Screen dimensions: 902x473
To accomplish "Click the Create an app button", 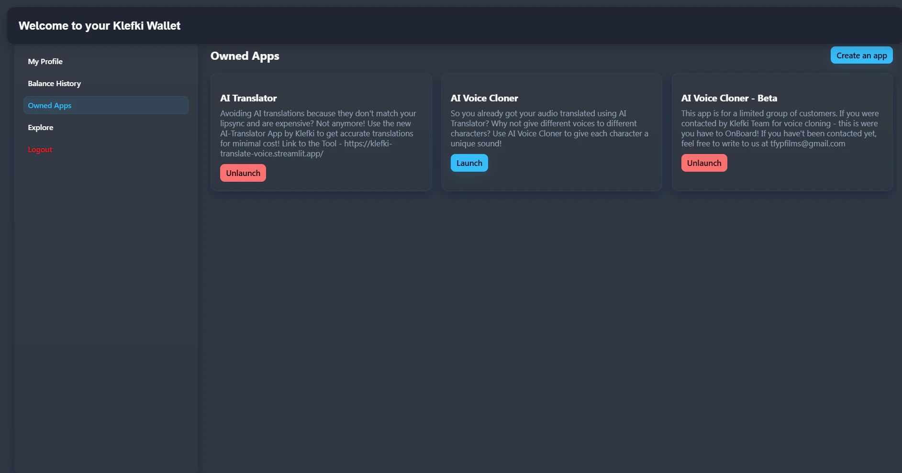I will click(x=861, y=55).
